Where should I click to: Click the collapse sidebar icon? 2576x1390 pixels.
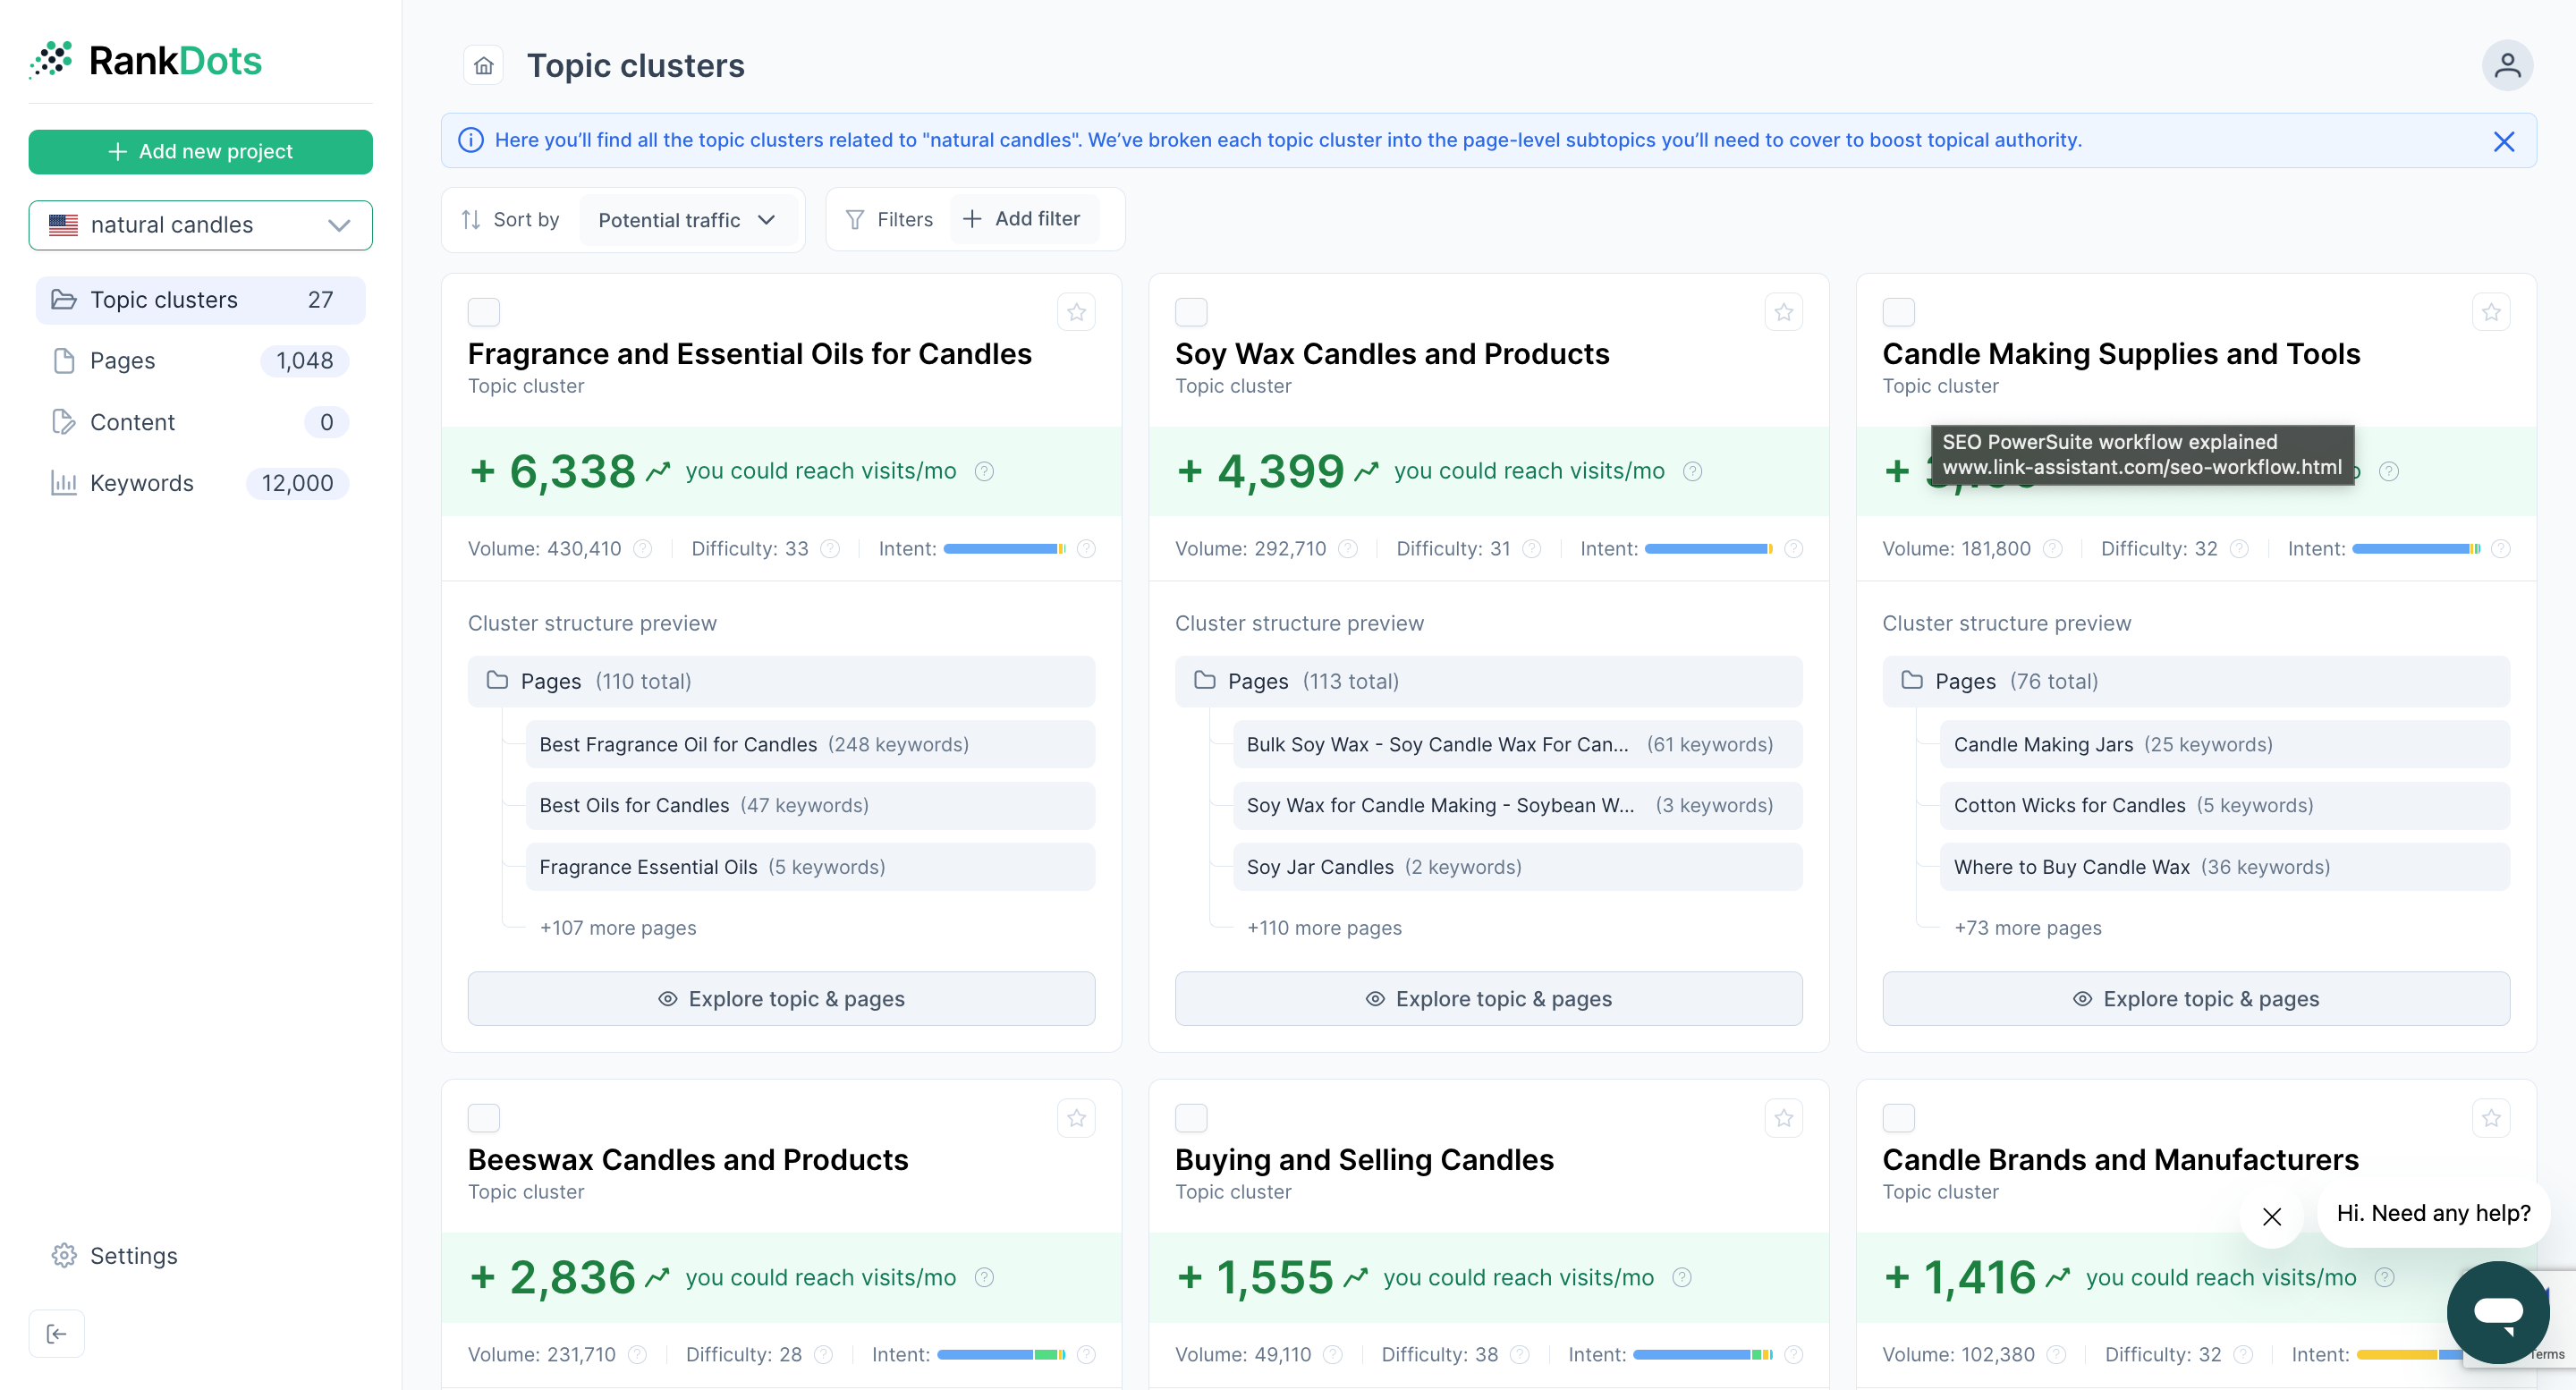57,1333
